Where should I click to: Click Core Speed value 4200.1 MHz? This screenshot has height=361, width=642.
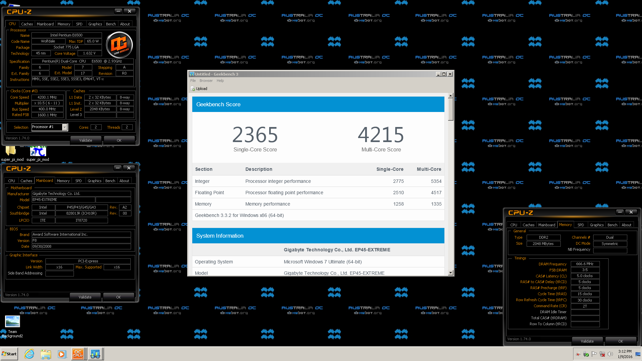(47, 97)
